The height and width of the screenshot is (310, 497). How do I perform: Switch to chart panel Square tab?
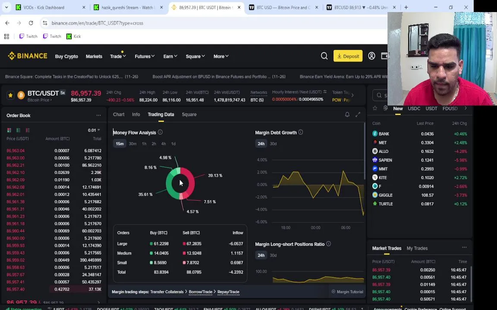click(189, 115)
